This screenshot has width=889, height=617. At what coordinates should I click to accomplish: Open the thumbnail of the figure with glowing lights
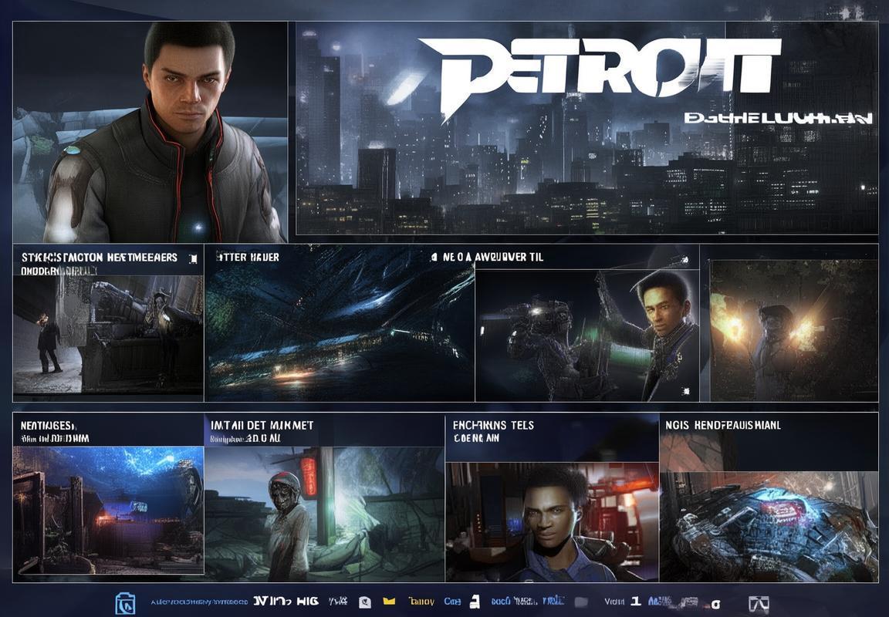point(794,330)
